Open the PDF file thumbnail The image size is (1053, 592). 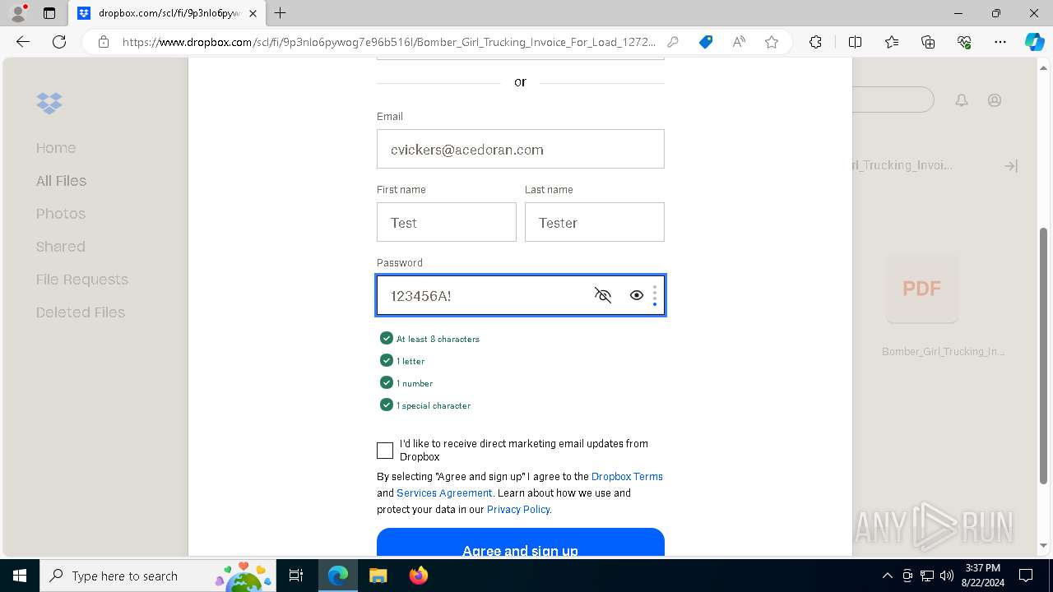pos(921,289)
